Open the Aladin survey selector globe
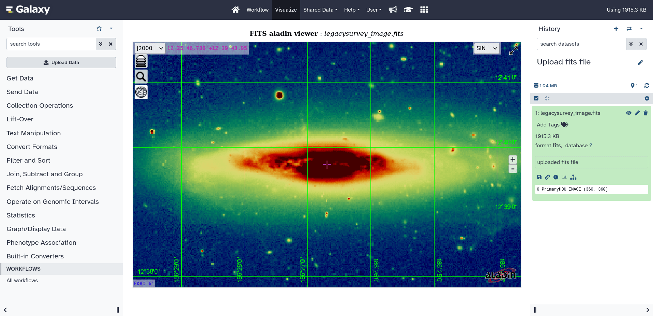 pos(141,92)
